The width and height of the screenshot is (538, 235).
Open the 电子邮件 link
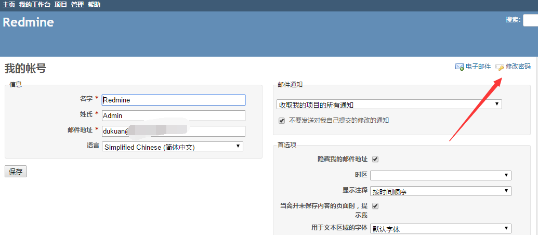click(478, 67)
